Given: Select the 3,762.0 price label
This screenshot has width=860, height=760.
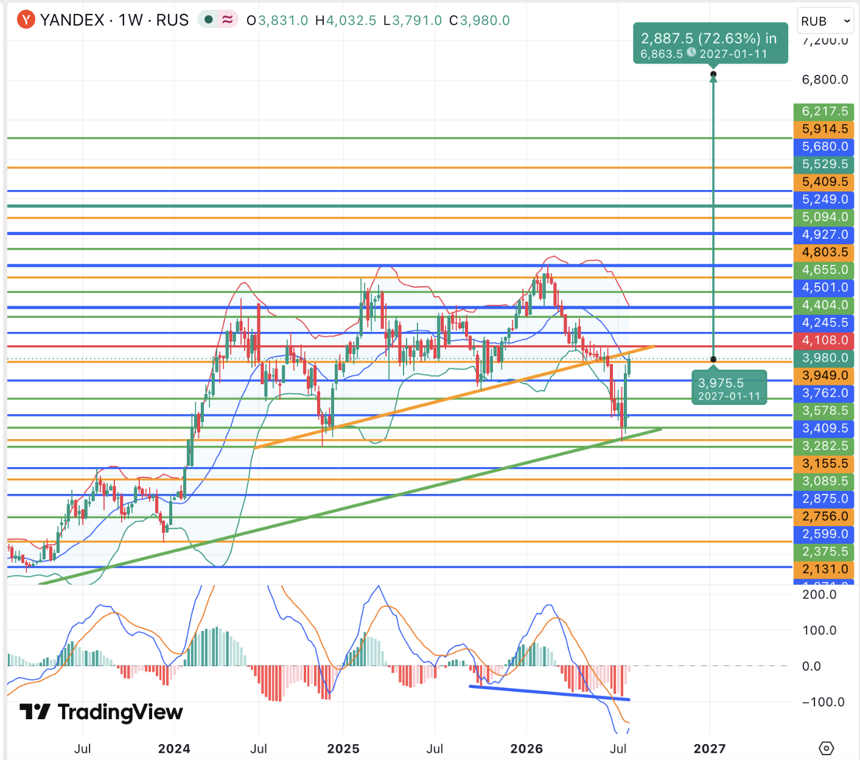Looking at the screenshot, I should 824,393.
